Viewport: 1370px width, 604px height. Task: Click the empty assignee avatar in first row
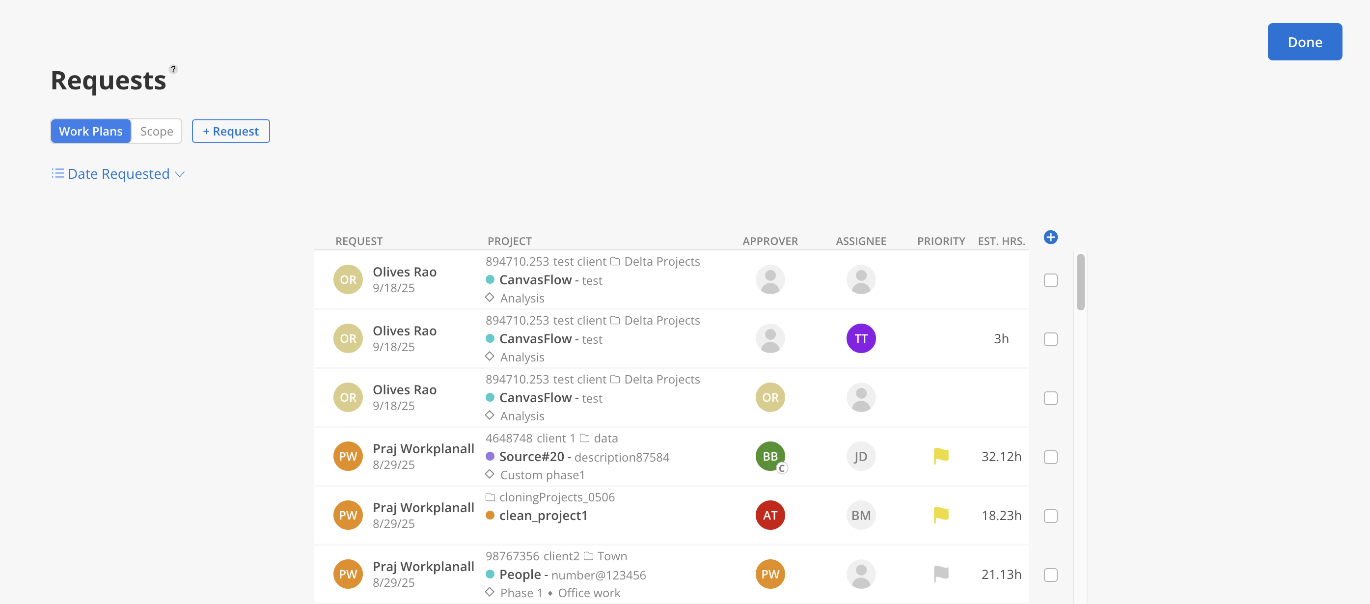[861, 280]
